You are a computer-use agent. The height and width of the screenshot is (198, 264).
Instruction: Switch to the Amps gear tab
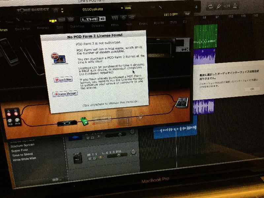[4, 30]
